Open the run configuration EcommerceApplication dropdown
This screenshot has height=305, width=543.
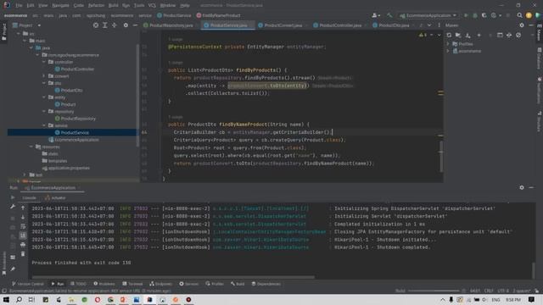(428, 15)
